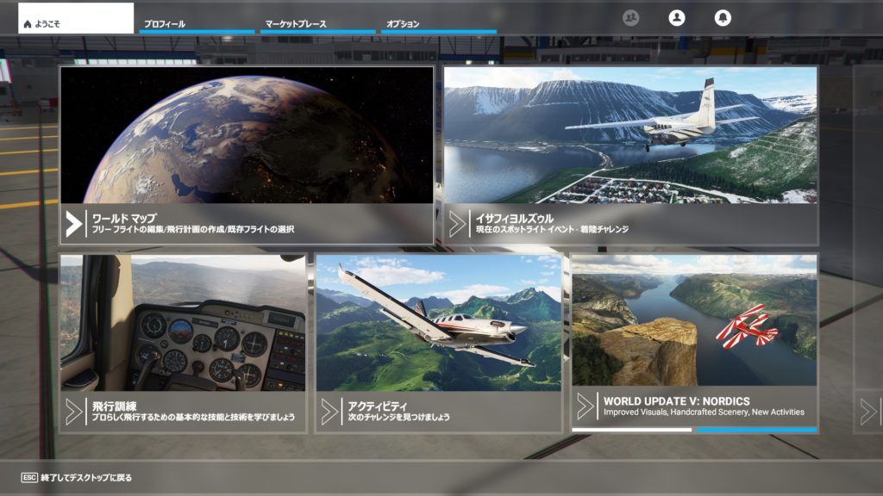Click the ESC key icon
Image resolution: width=883 pixels, height=496 pixels.
click(29, 477)
